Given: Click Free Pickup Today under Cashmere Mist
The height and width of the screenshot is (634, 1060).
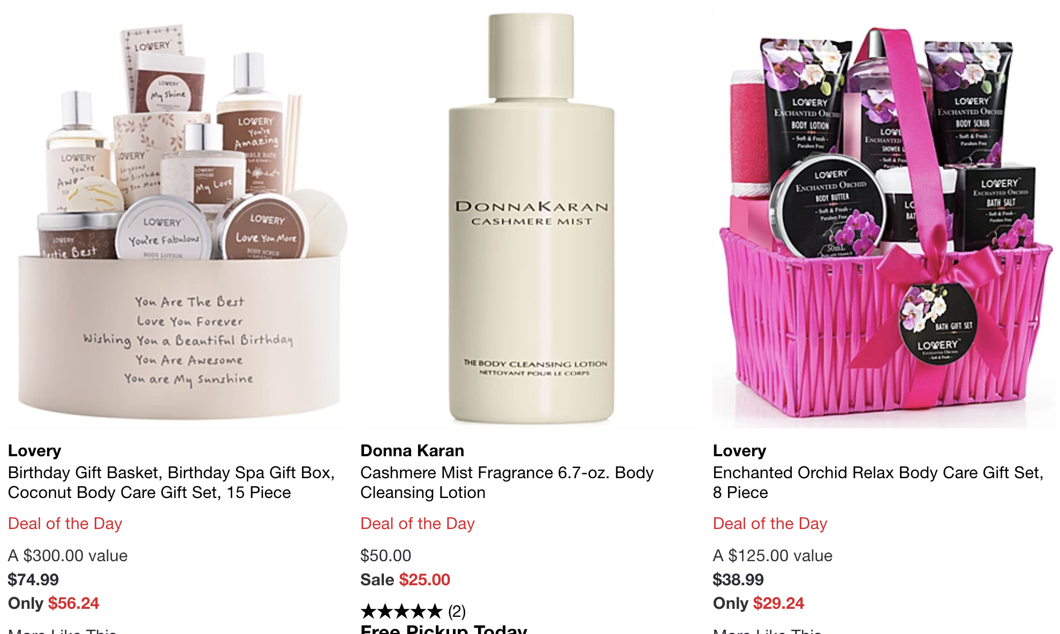Looking at the screenshot, I should [x=444, y=629].
